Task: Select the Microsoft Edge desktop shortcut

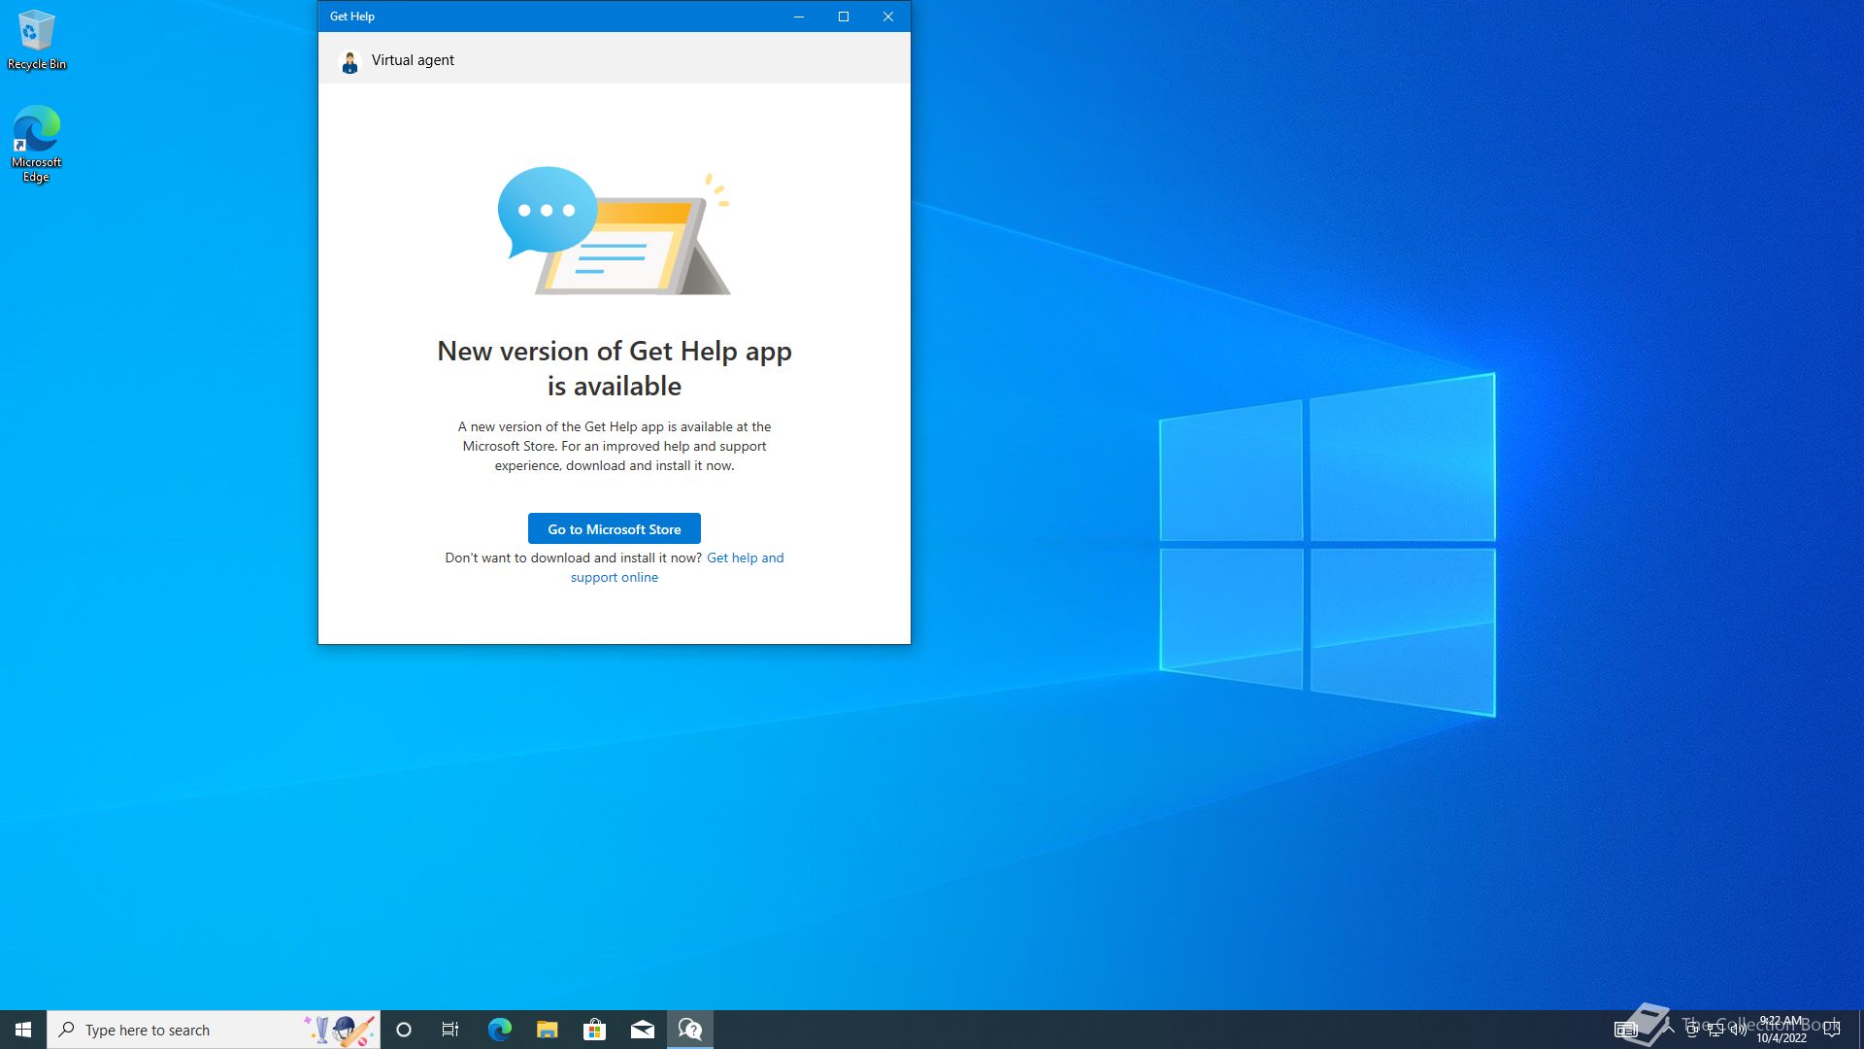Action: [37, 144]
